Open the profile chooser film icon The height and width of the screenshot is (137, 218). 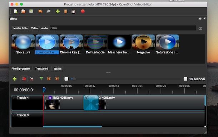tap(65, 11)
